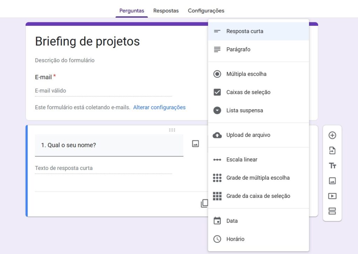358x254 pixels.
Task: Click the Alterar configurações link
Action: [159, 107]
